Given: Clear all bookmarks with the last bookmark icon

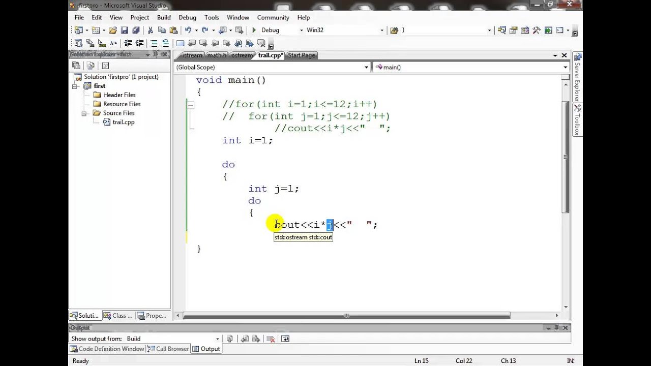Looking at the screenshot, I should pyautogui.click(x=262, y=43).
